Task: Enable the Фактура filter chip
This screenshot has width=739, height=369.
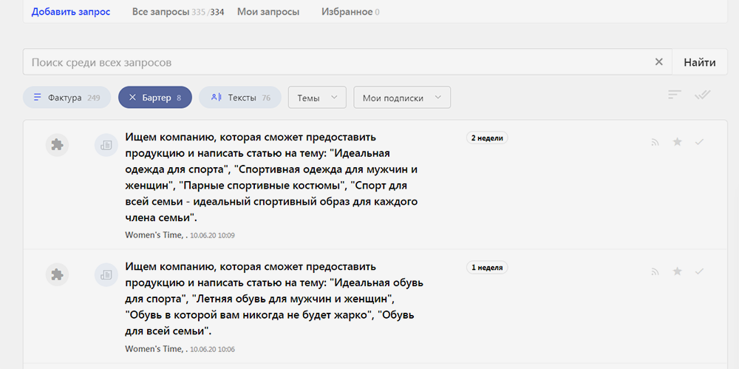Action: tap(67, 98)
